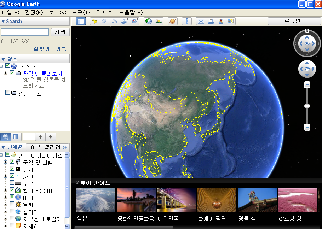Collapse the 투어 가이드 strip

point(77,182)
